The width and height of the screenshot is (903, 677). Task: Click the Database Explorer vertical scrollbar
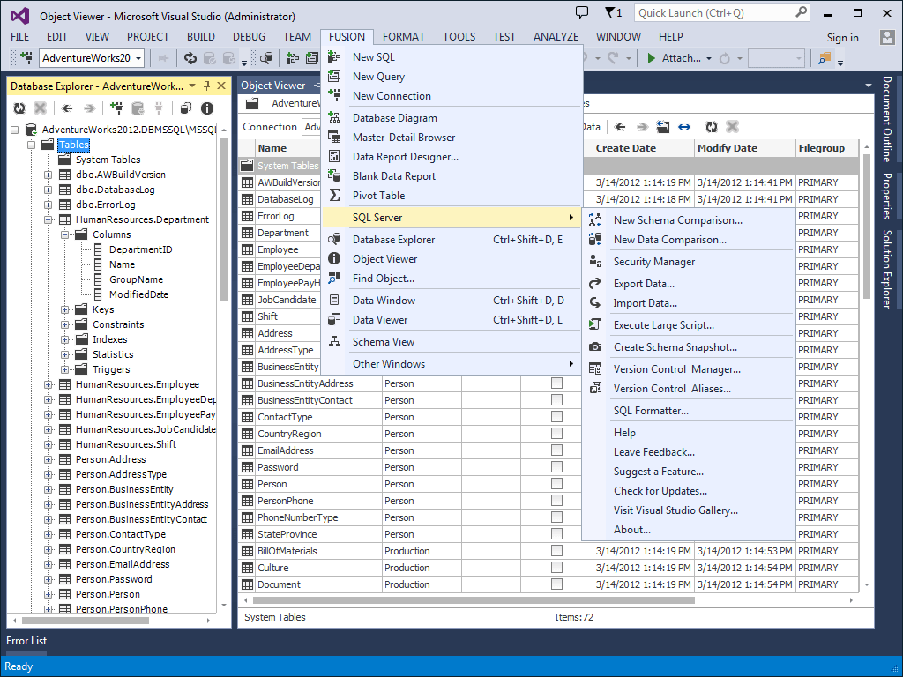pyautogui.click(x=224, y=219)
